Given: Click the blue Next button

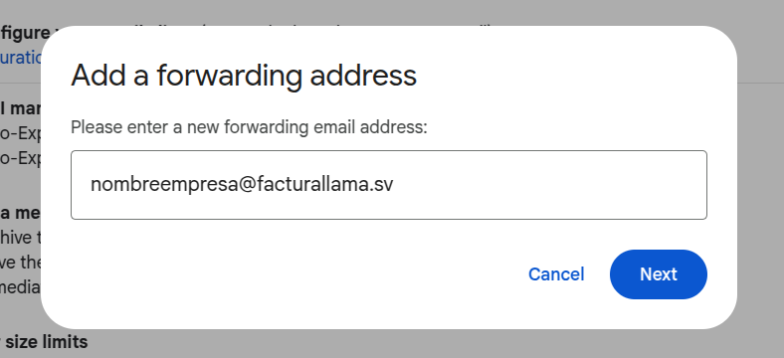Looking at the screenshot, I should tap(658, 274).
